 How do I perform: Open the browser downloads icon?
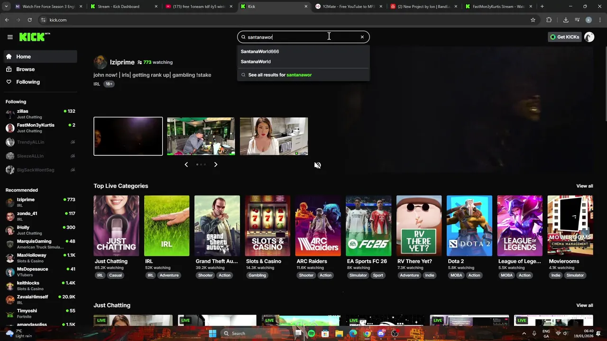point(566,20)
